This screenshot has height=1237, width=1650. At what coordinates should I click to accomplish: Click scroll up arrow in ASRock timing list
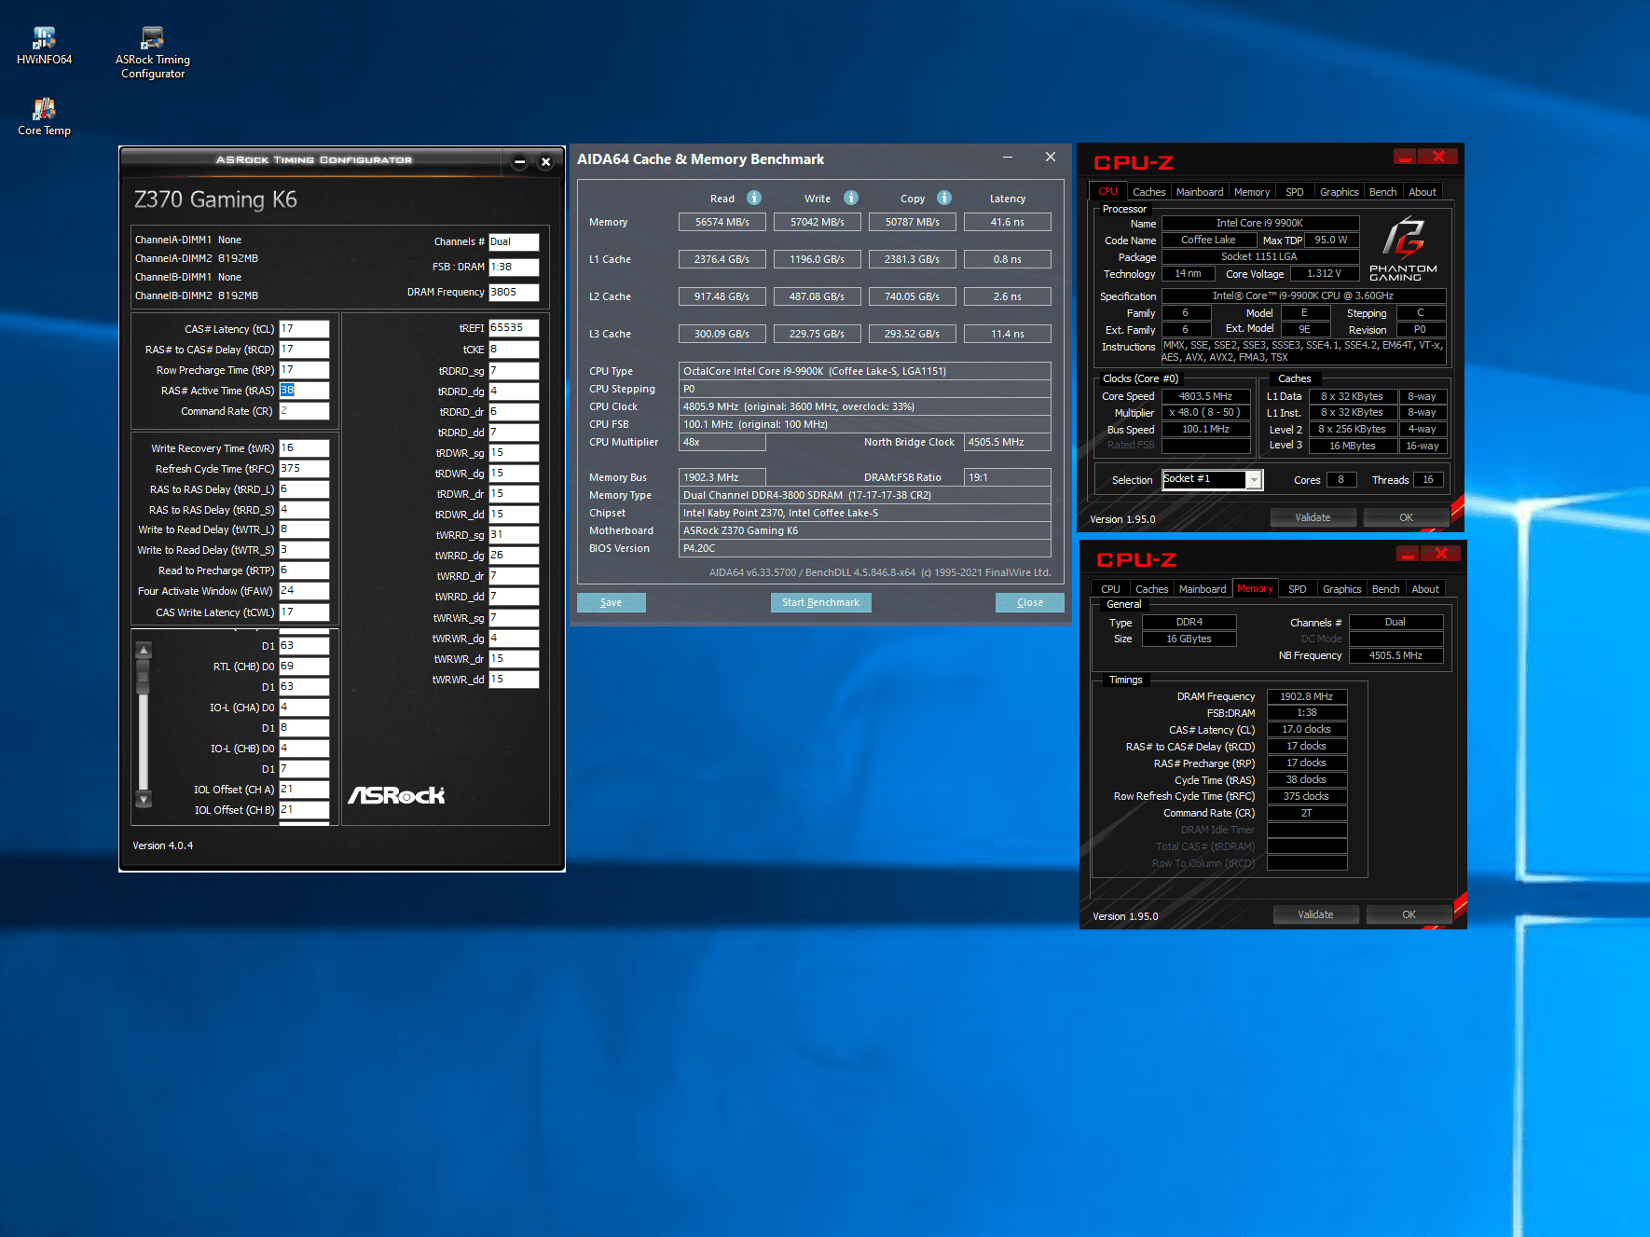144,650
